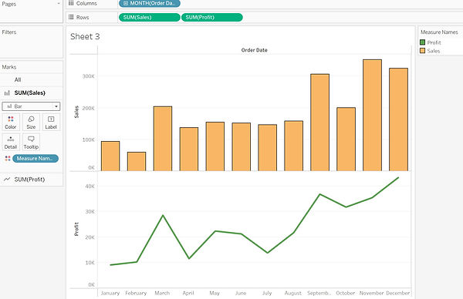Select the All marks section
Screen dimensions: 463x299
32,79
